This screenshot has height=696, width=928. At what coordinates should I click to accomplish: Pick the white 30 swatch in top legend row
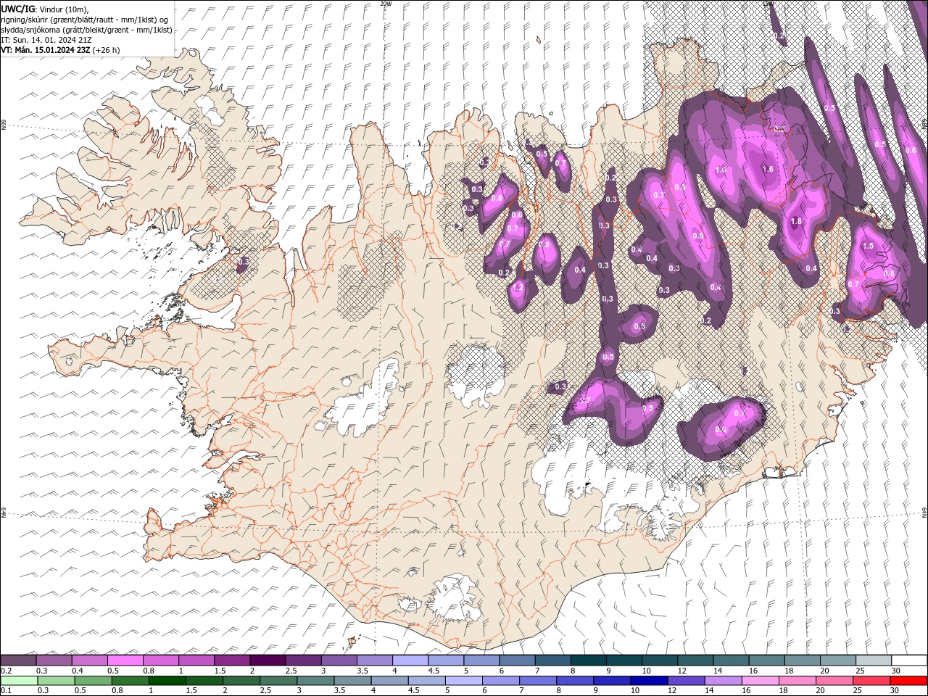click(909, 660)
